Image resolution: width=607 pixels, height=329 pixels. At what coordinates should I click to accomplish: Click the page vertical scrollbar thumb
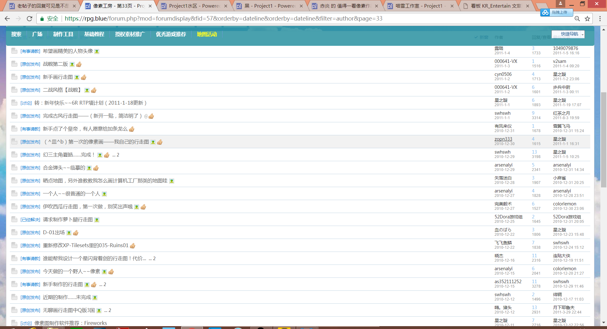[603, 139]
